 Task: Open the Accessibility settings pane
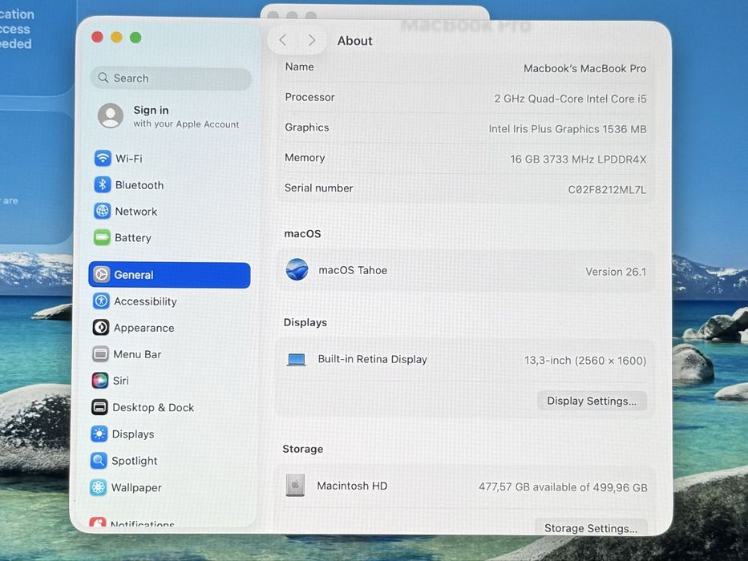[169, 301]
